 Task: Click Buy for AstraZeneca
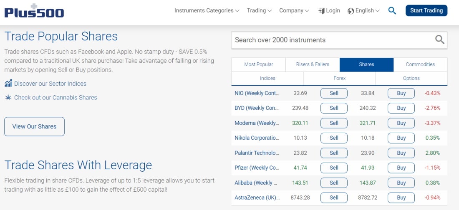coord(401,198)
